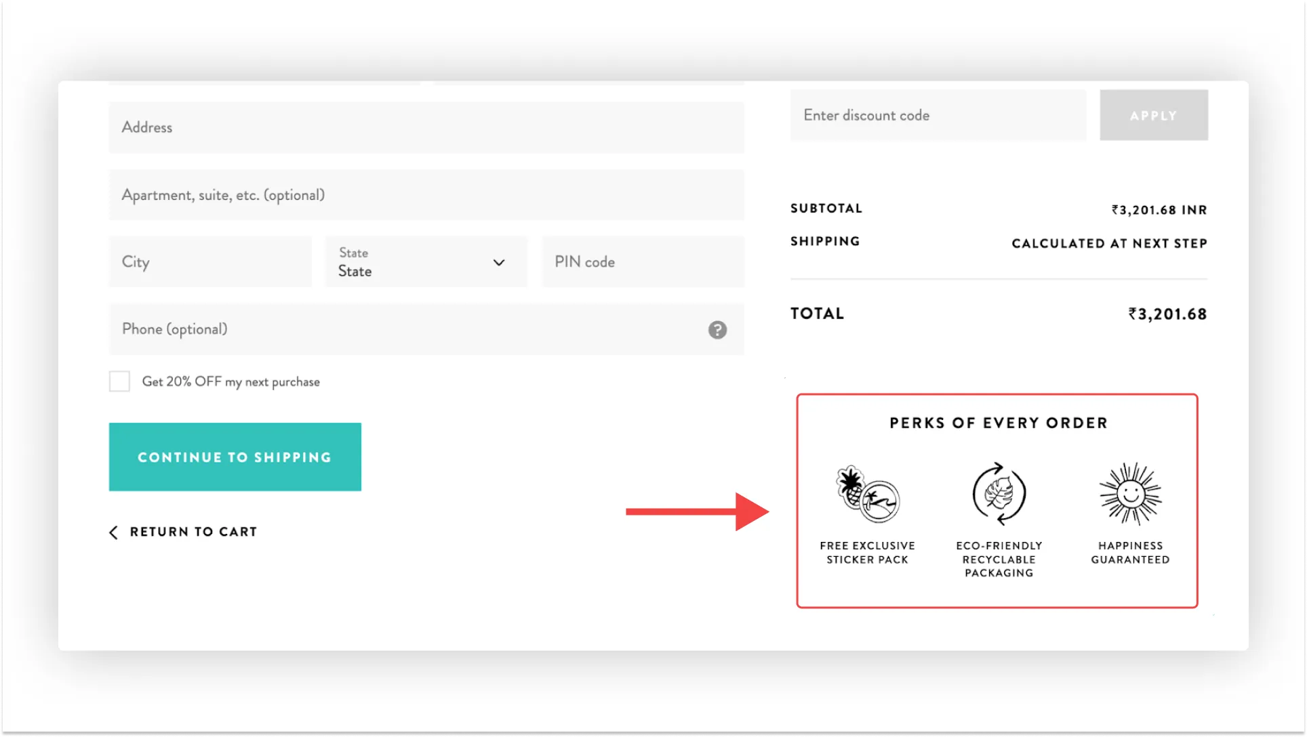Click the total amount ₹3,201.68

1167,314
